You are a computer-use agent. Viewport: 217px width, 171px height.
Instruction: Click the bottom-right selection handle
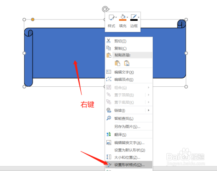(186, 87)
